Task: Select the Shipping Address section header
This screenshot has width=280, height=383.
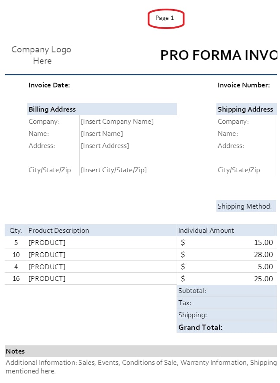Action: point(245,109)
